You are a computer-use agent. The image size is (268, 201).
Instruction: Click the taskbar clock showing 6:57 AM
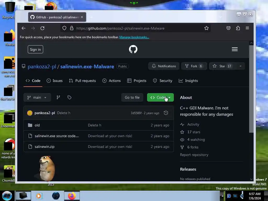[255, 196]
